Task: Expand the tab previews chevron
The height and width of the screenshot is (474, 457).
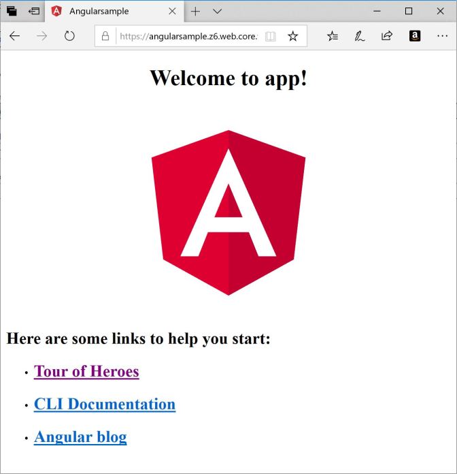Action: (218, 11)
